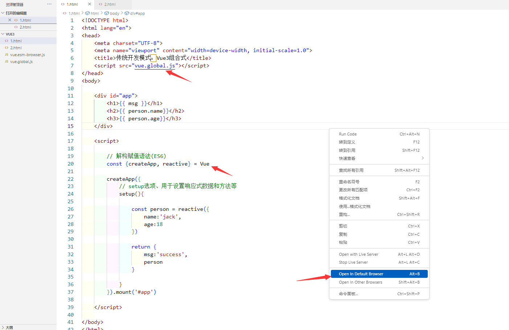This screenshot has width=509, height=330.
Task: Open the 快速查看 submenu arrow
Action: pyautogui.click(x=423, y=158)
